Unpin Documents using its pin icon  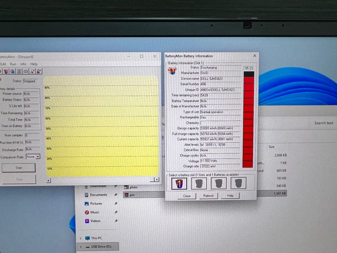[x=116, y=195]
